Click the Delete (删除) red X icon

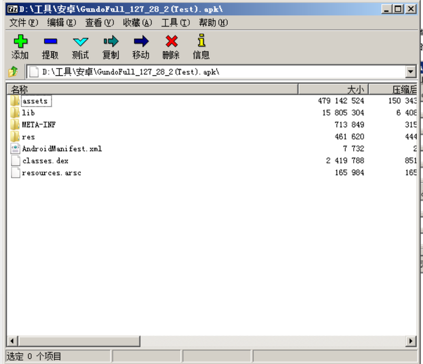[x=171, y=41]
